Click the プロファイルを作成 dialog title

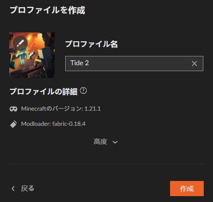pos(48,10)
